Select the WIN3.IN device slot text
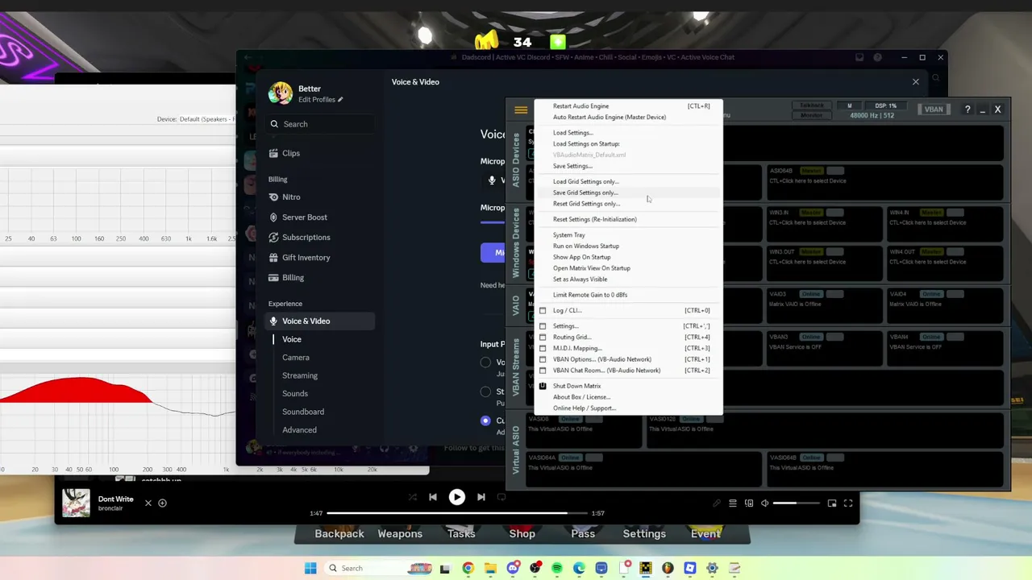The image size is (1032, 580). (x=807, y=222)
